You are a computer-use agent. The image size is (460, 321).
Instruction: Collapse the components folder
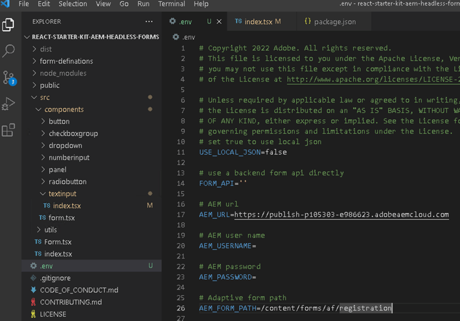(x=64, y=109)
